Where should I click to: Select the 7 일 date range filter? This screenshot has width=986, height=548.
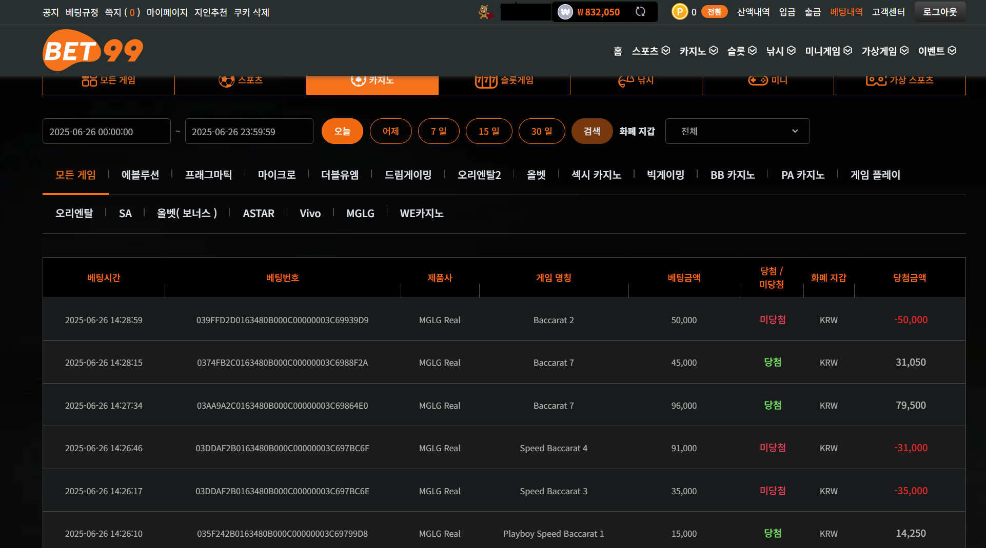click(439, 131)
